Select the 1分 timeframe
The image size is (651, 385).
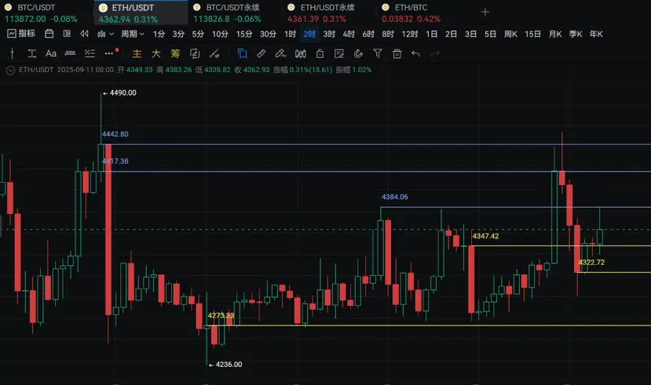point(159,34)
